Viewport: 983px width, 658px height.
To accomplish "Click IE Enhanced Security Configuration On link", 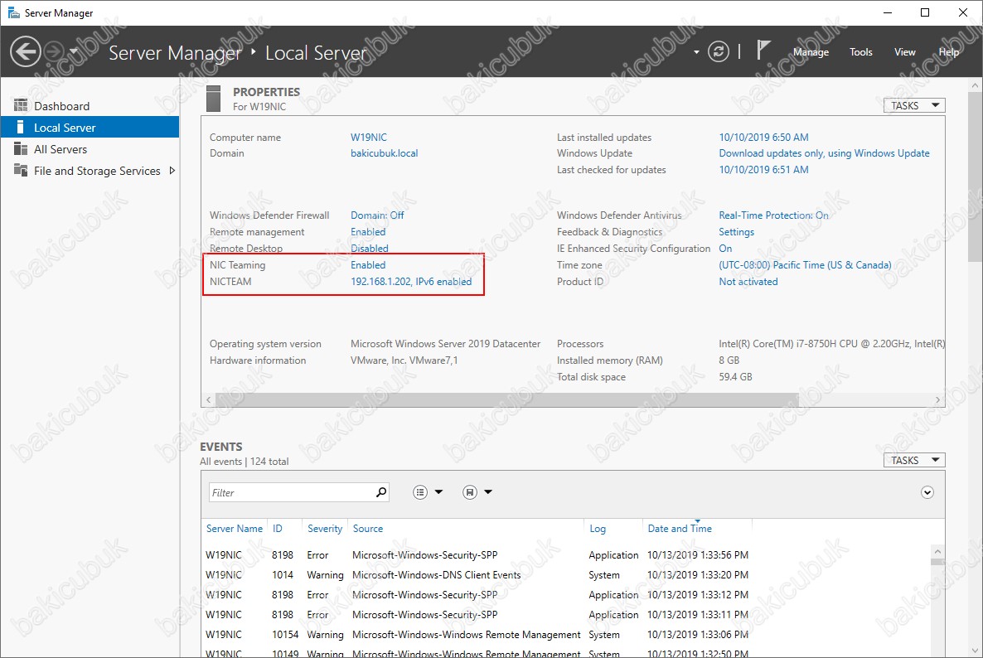I will (725, 248).
